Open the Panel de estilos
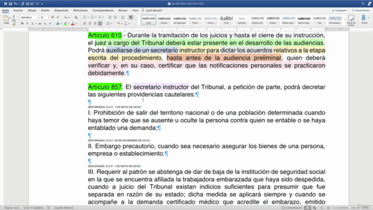Viewport: 373px width, 210px height. point(351,20)
